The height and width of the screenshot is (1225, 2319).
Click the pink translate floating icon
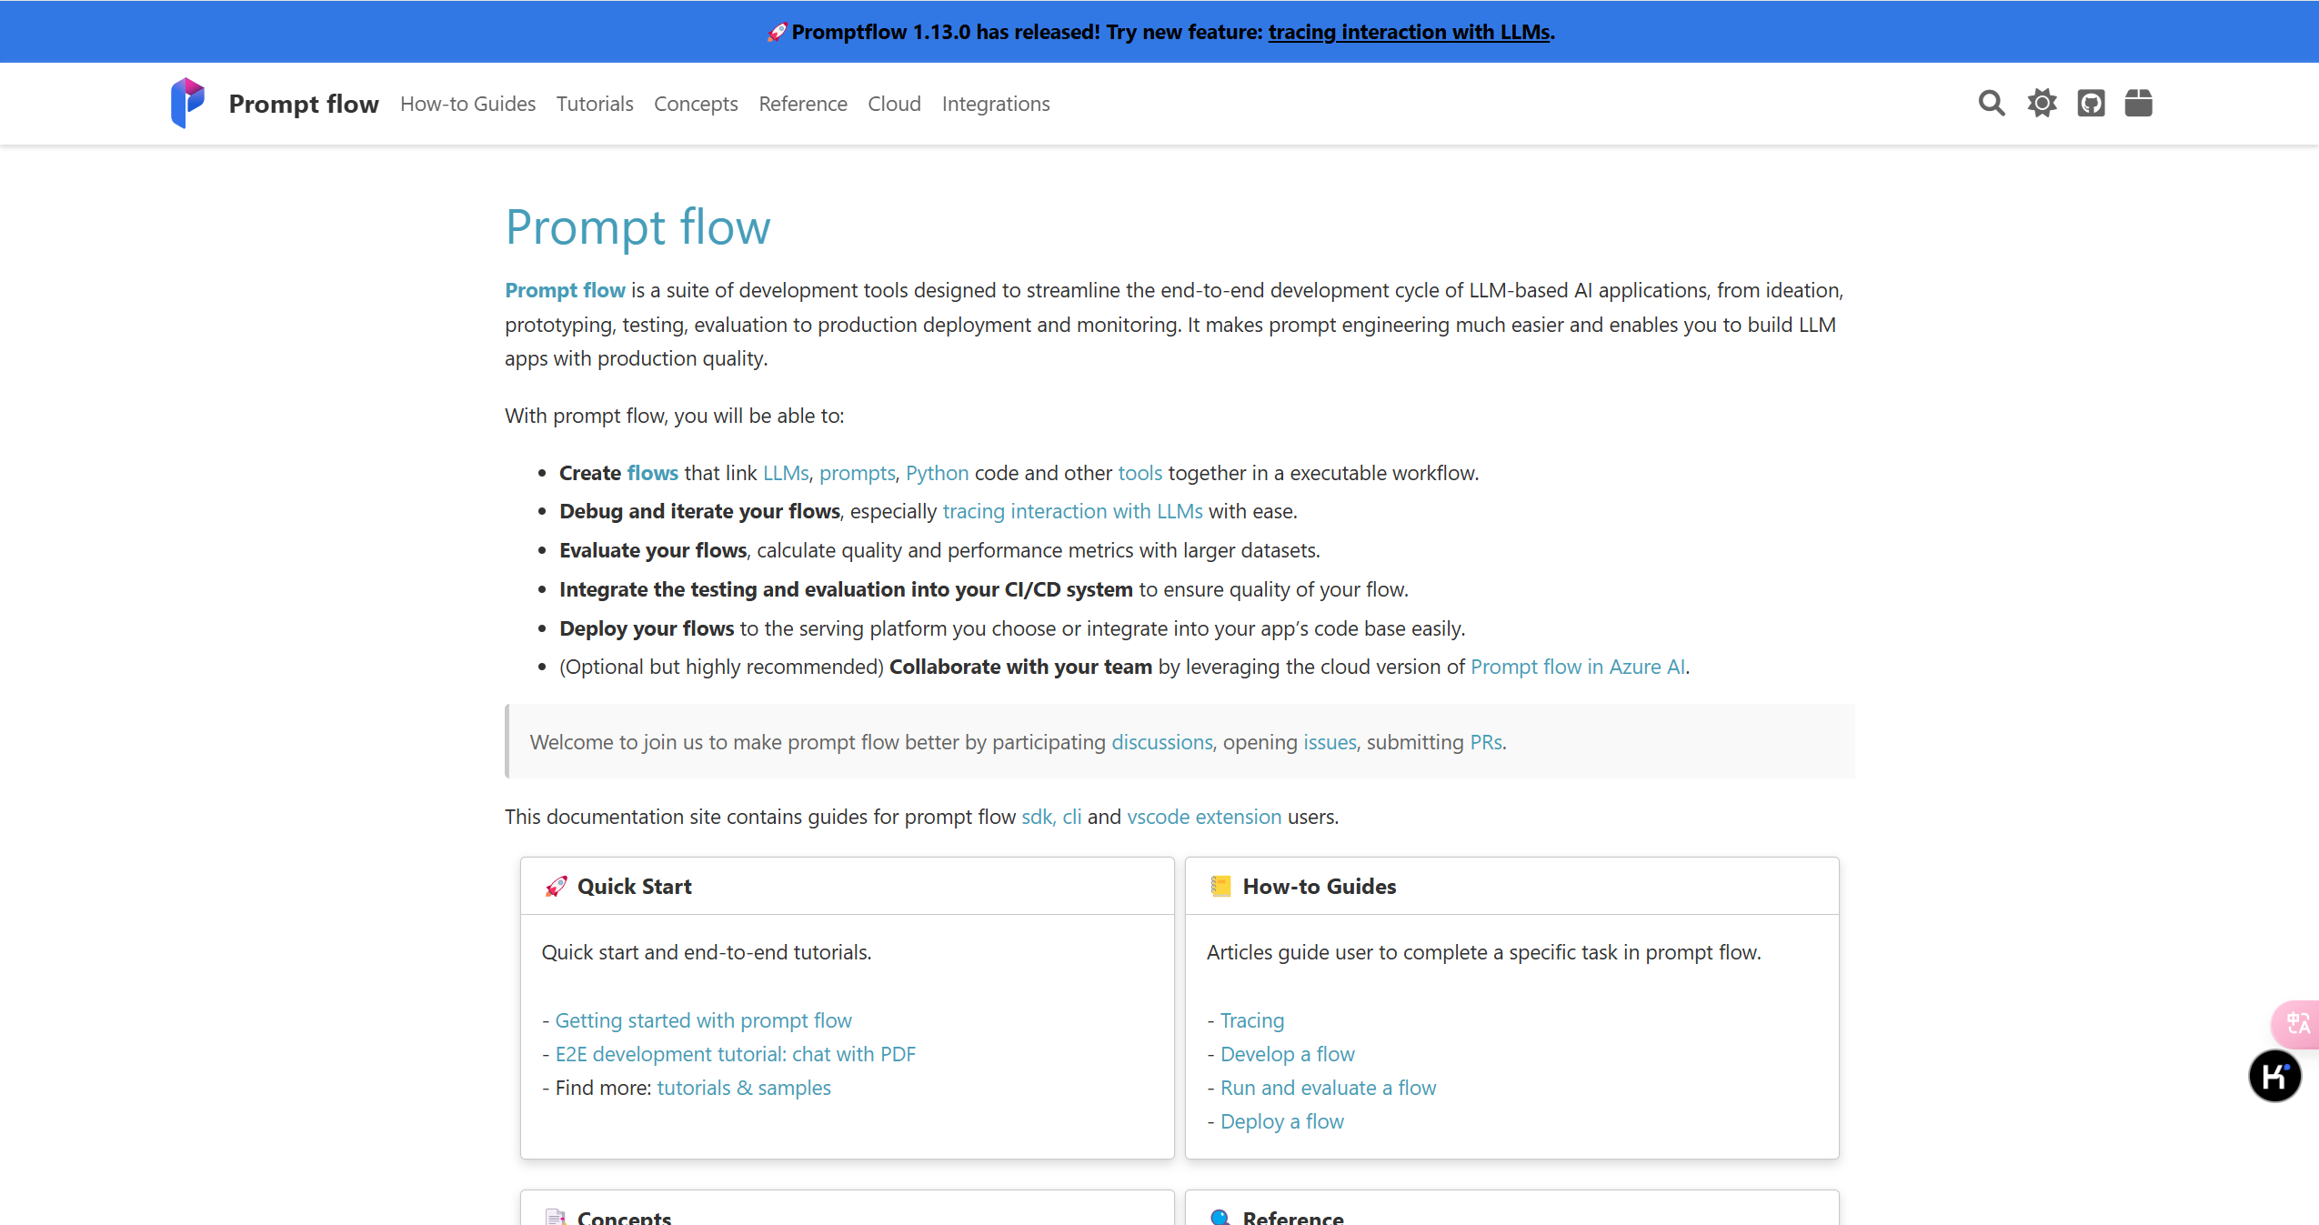[2296, 1024]
